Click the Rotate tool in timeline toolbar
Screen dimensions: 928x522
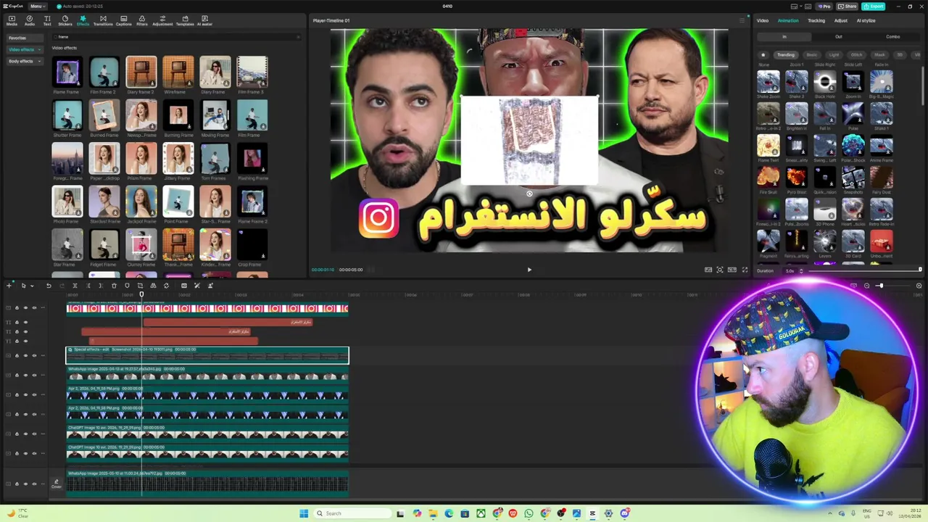(x=166, y=286)
